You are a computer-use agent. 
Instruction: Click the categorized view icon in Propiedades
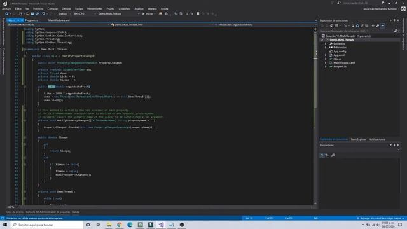pyautogui.click(x=322, y=155)
